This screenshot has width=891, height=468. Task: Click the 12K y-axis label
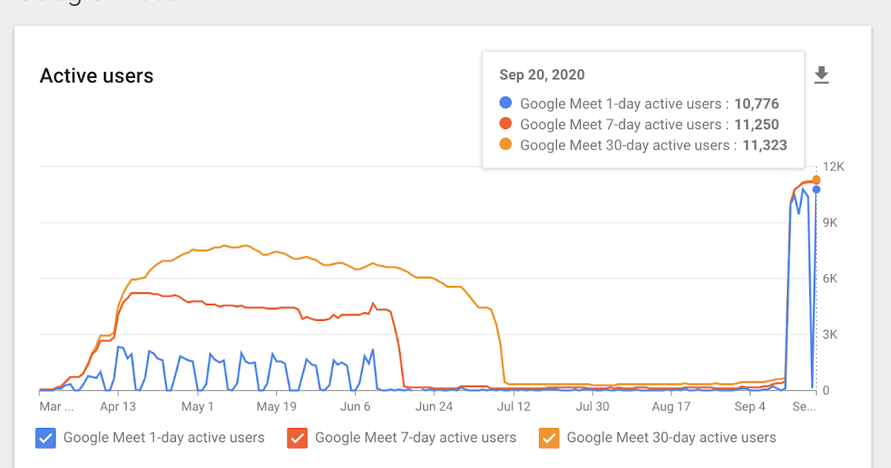[835, 166]
